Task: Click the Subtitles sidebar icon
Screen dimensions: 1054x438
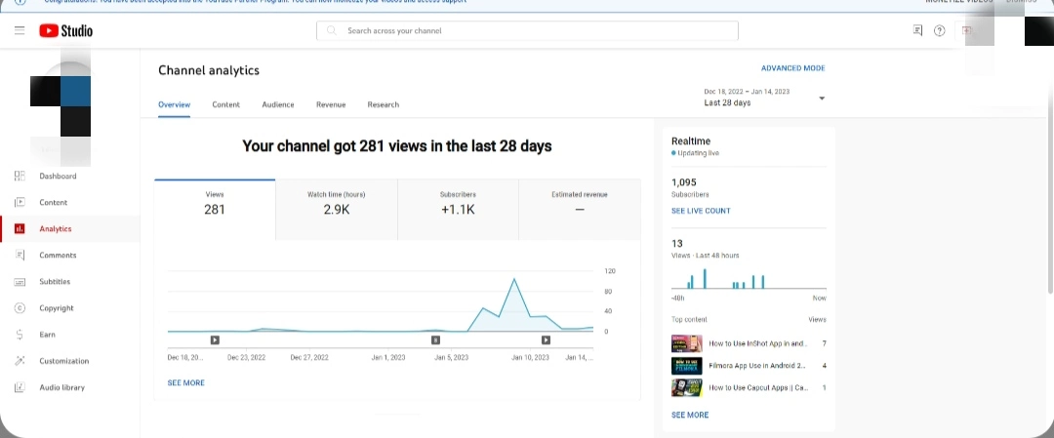Action: click(20, 282)
